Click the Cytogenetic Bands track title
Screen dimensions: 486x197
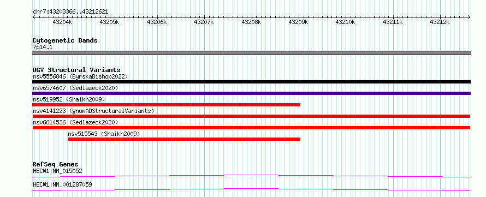(x=65, y=40)
